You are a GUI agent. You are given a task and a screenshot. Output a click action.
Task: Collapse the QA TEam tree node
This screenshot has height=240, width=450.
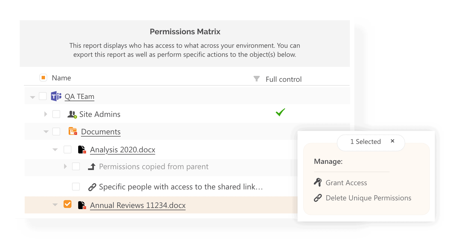pos(33,96)
